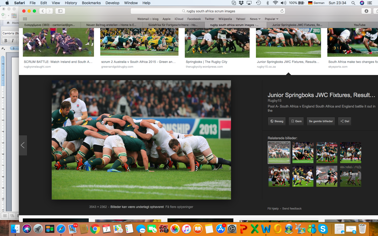Open the German input source menu
This screenshot has width=378, height=236.
[x=316, y=3]
